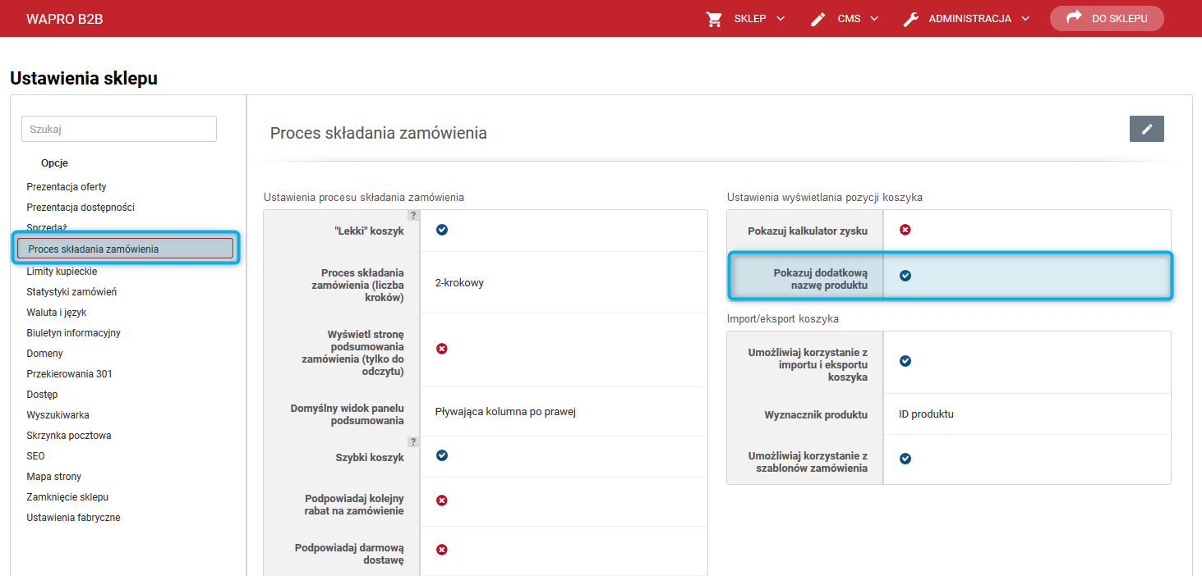Click the WAPRO B2B logo text

65,18
